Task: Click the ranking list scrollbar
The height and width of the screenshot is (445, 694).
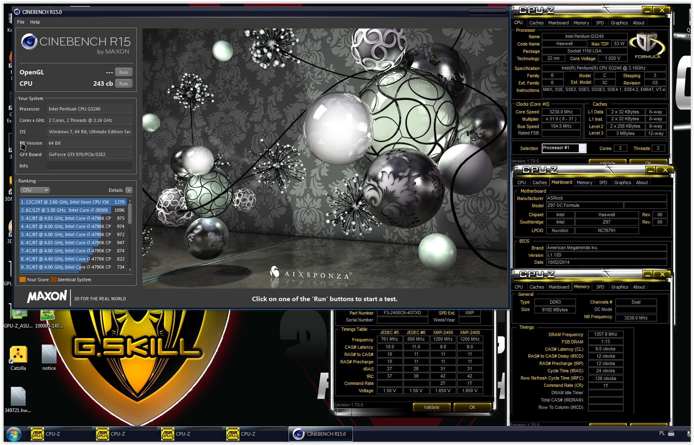Action: [130, 214]
